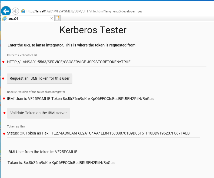Click the 'Token is:' result text line
This screenshot has height=178, width=214.
coord(62,163)
